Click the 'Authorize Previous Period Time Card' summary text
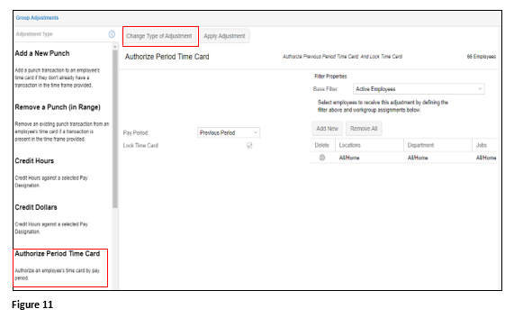Screen dimensions: 523x327 point(343,57)
